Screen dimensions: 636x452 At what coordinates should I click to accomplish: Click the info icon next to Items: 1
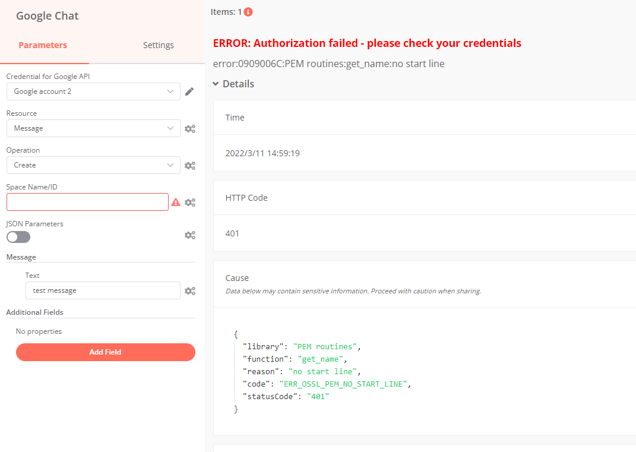248,12
